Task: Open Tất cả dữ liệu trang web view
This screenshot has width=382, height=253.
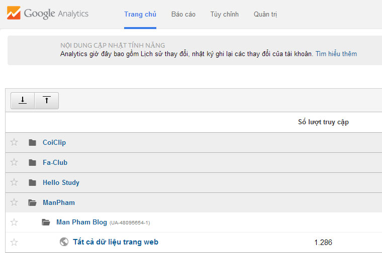Action: (x=116, y=242)
